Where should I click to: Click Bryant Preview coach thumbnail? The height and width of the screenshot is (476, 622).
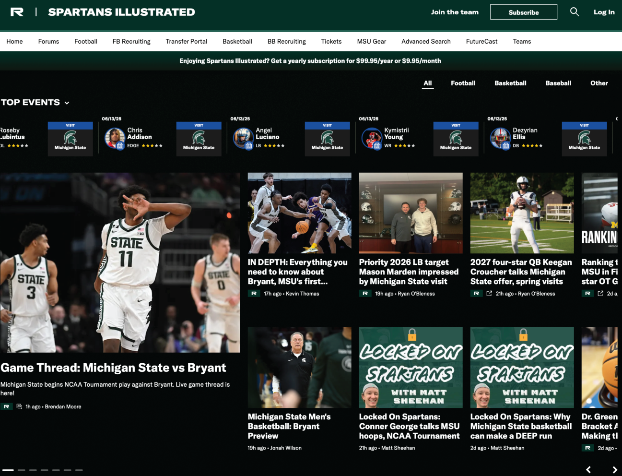(x=299, y=368)
